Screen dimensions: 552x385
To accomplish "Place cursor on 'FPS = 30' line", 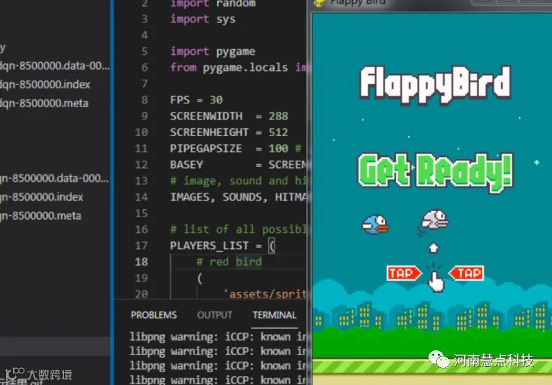I will pyautogui.click(x=197, y=100).
